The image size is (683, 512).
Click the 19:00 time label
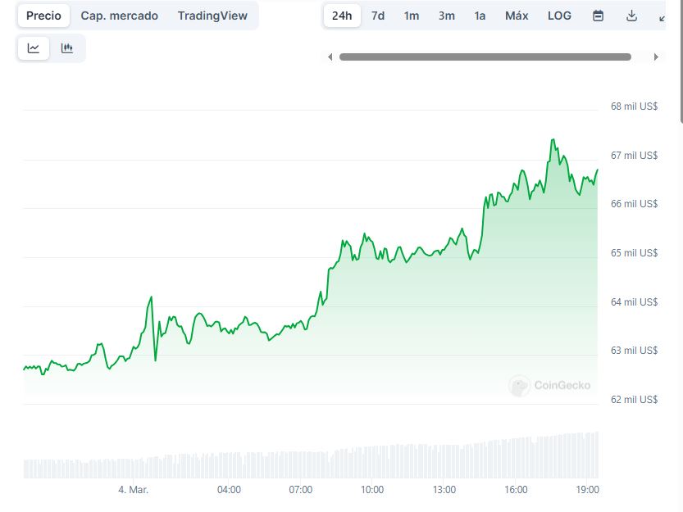588,490
